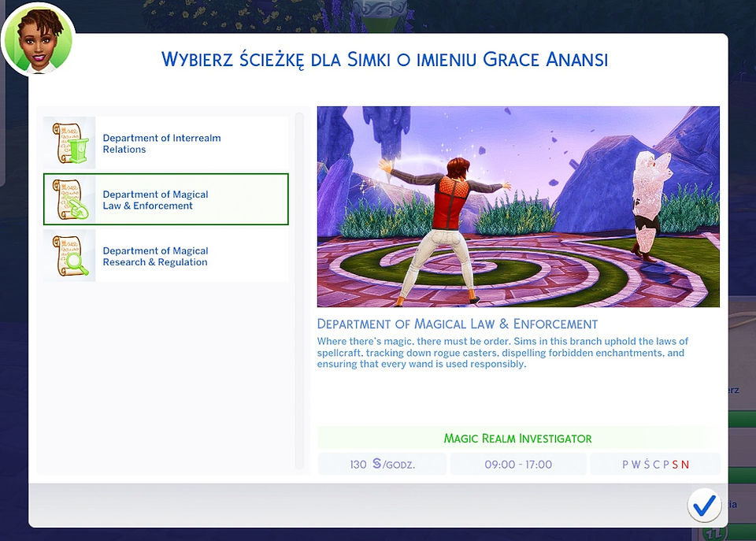
Task: Click the career branch list scrollbar
Action: point(299,291)
